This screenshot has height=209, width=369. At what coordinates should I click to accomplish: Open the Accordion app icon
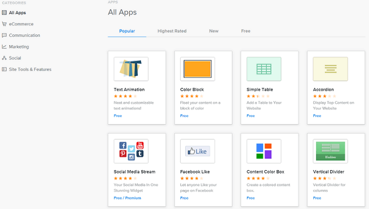point(330,69)
